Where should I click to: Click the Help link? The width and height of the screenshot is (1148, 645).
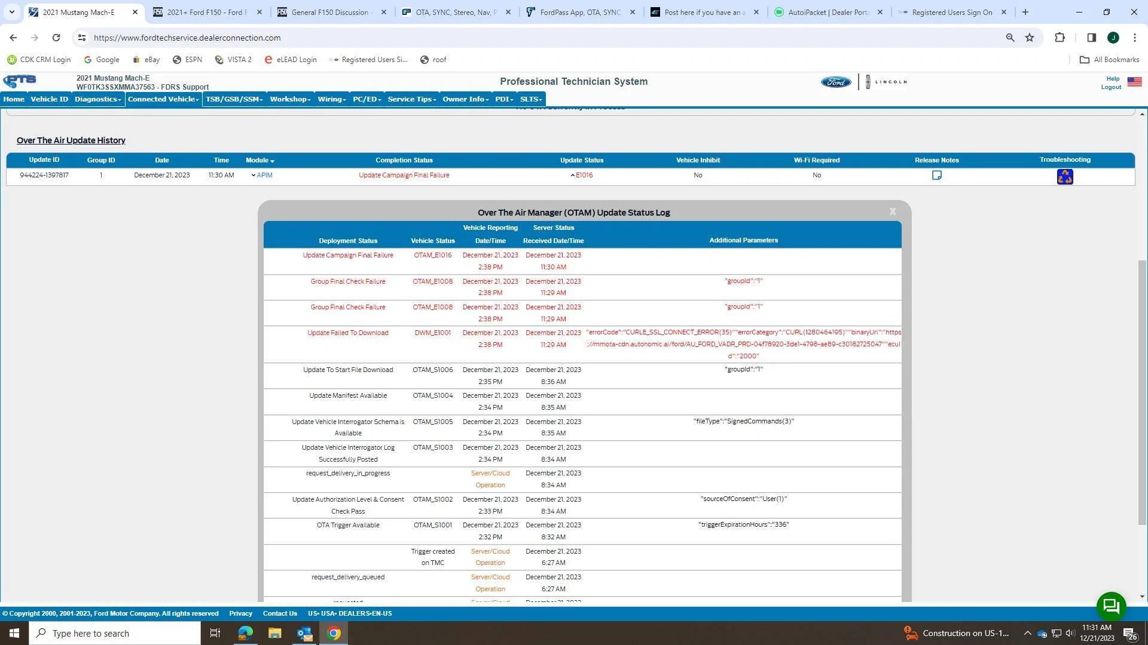tap(1113, 79)
